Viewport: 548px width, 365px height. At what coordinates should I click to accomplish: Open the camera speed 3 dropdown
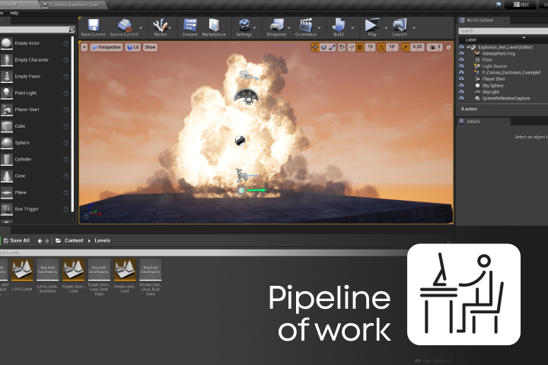click(435, 47)
